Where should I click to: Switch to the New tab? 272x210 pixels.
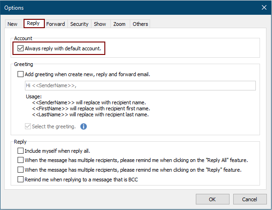(12, 24)
